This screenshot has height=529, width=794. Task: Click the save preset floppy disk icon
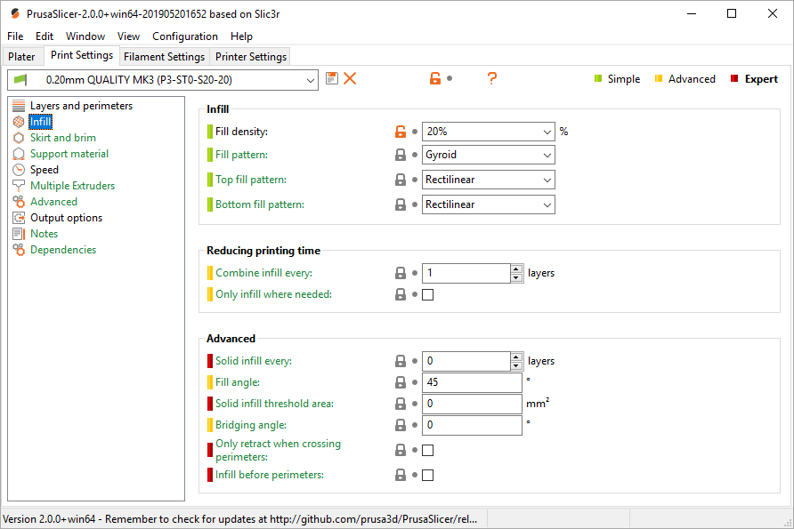coord(332,78)
